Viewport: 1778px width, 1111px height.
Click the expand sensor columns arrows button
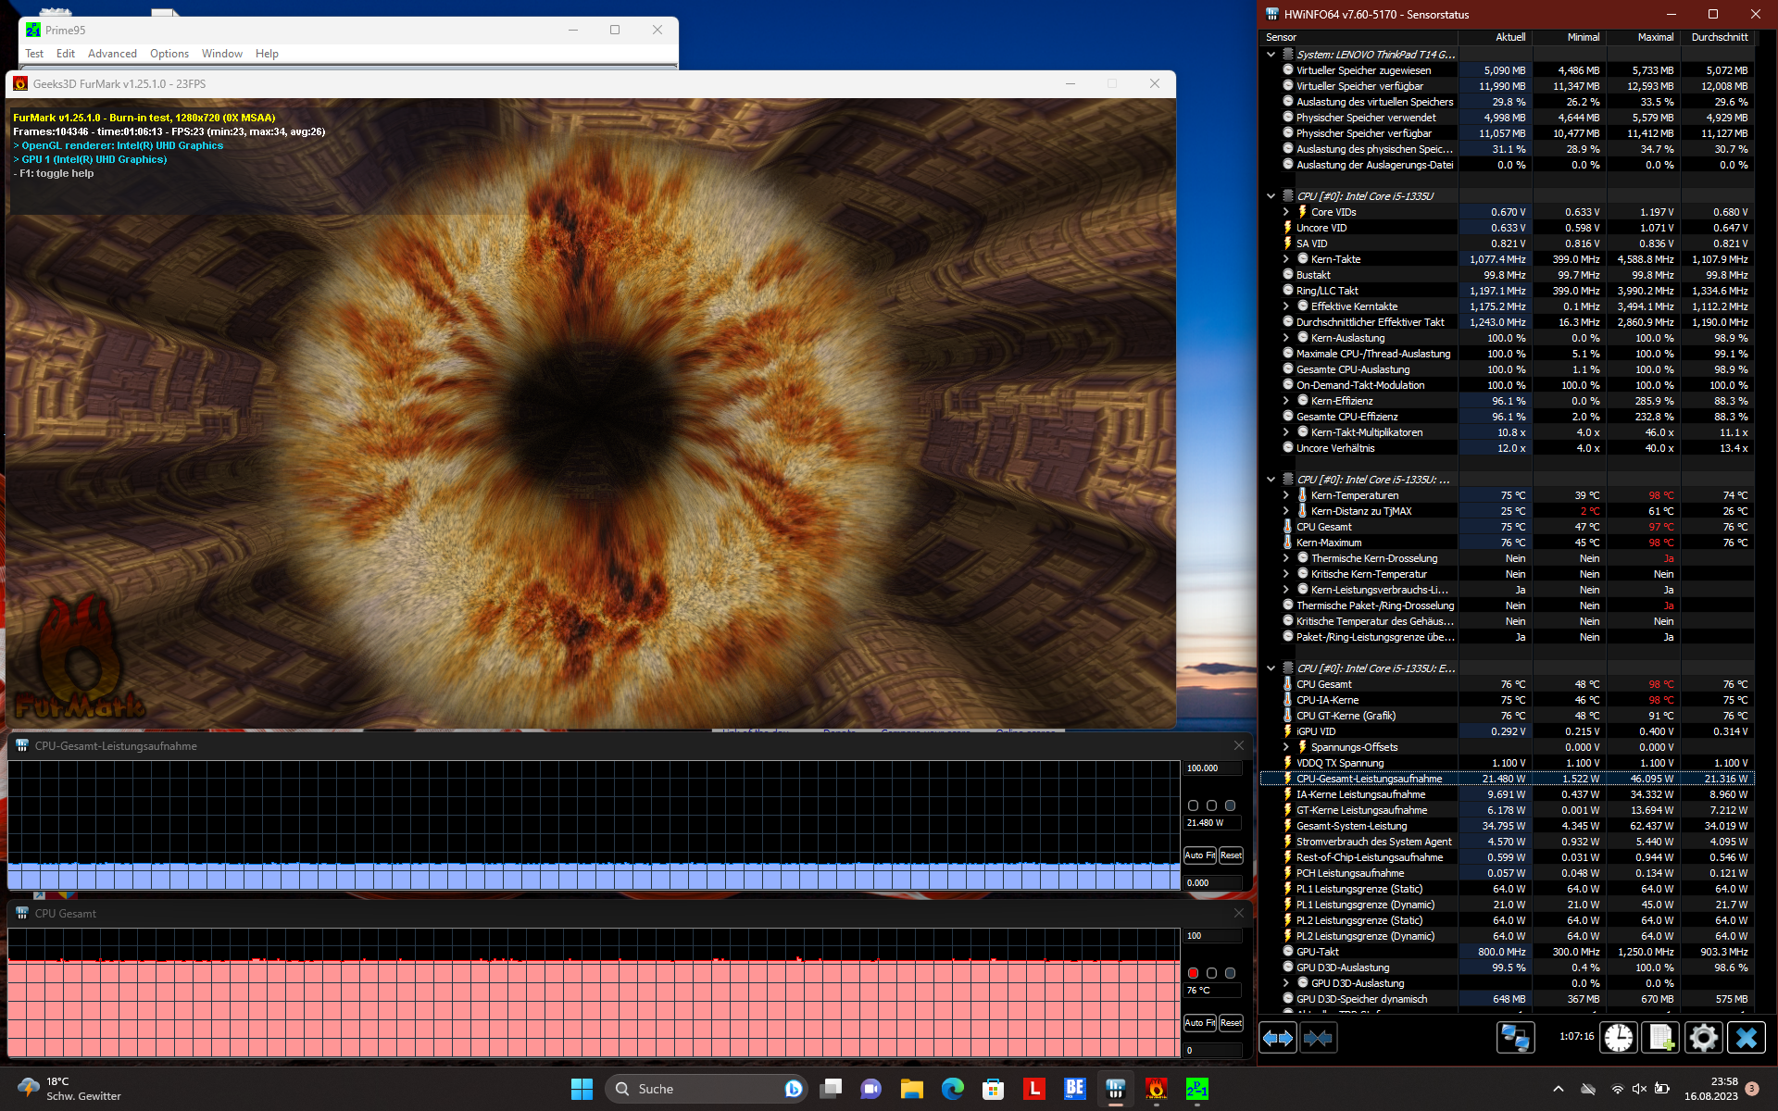(x=1278, y=1038)
